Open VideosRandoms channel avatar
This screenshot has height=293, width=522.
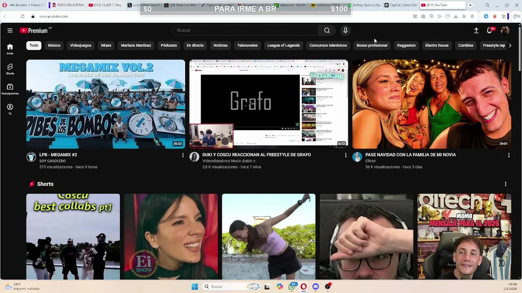194,157
